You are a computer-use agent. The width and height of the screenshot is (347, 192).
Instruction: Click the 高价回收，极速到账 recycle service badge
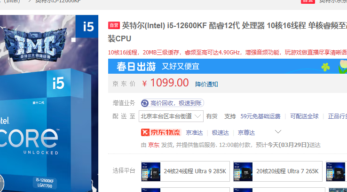(173, 103)
